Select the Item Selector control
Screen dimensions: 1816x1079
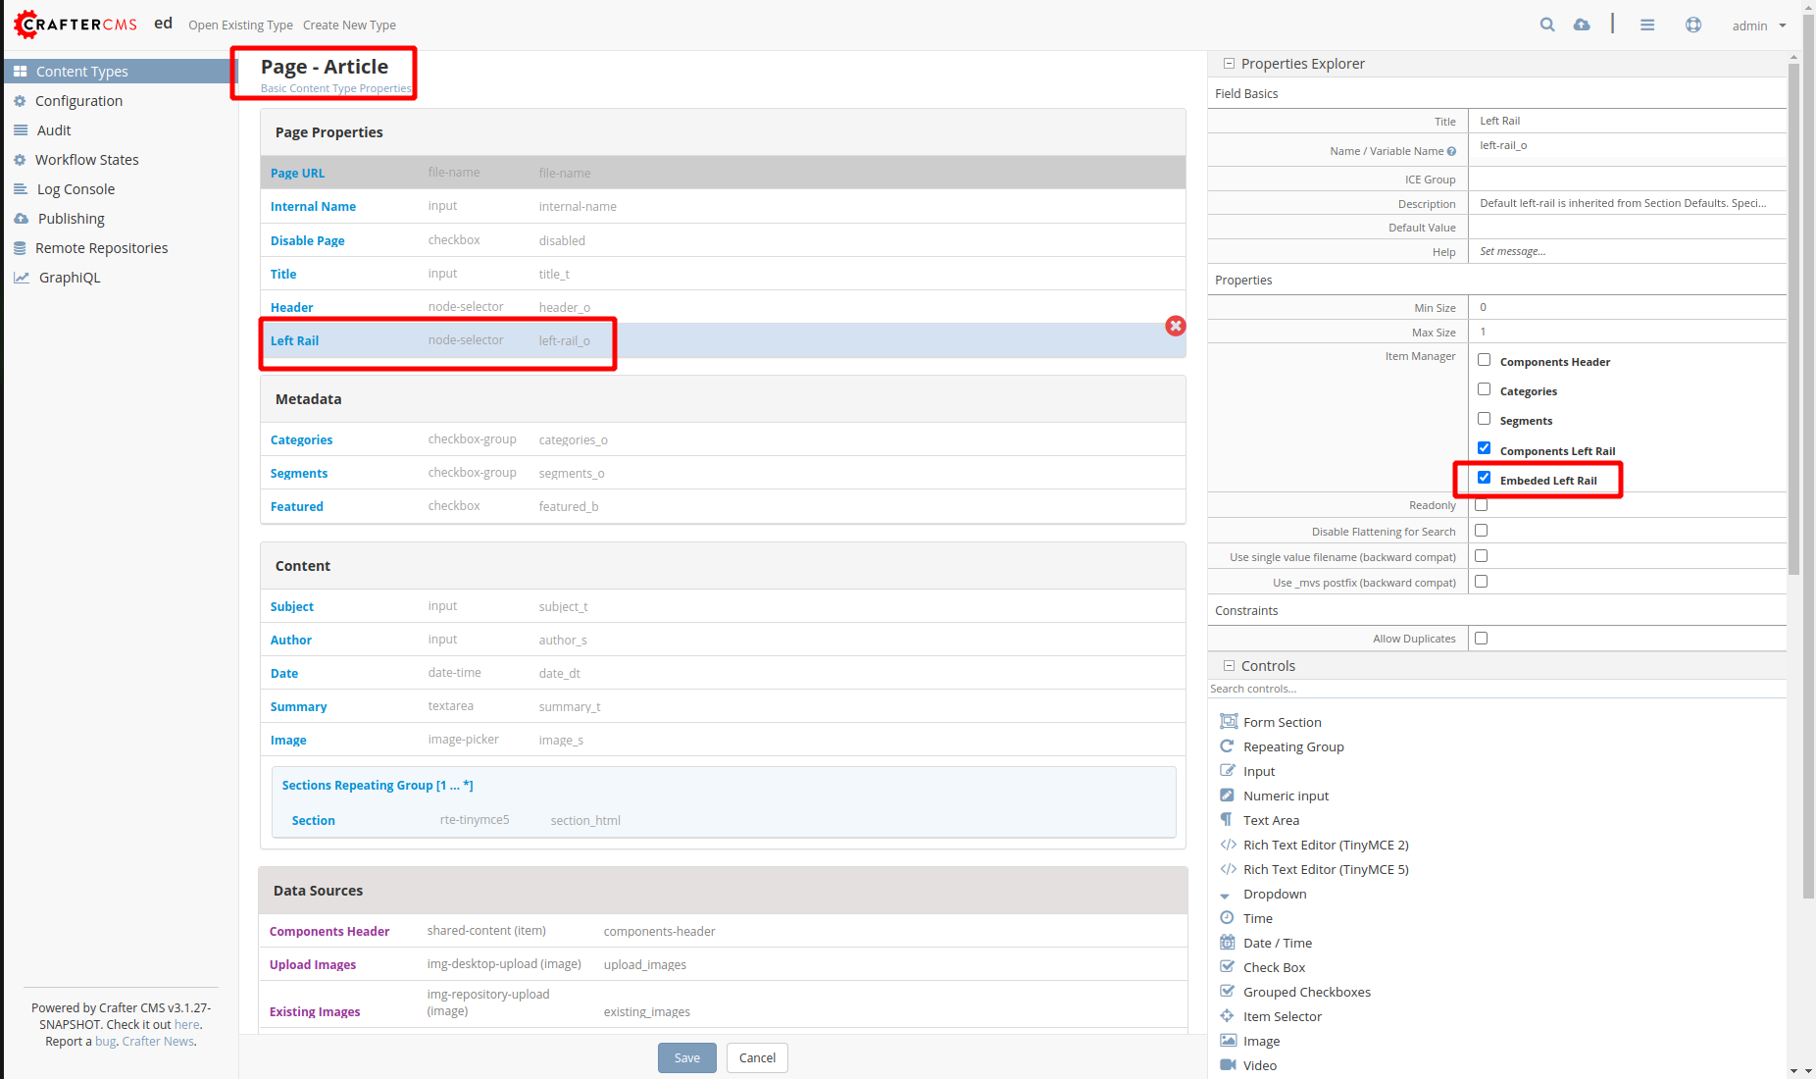pos(1280,1016)
